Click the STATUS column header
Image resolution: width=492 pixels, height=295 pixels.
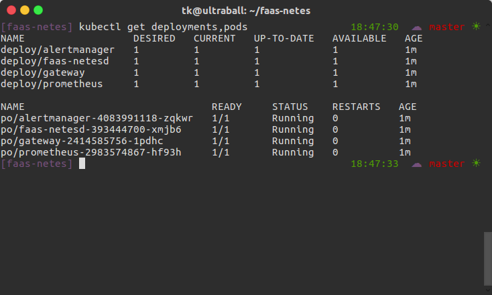tap(290, 107)
